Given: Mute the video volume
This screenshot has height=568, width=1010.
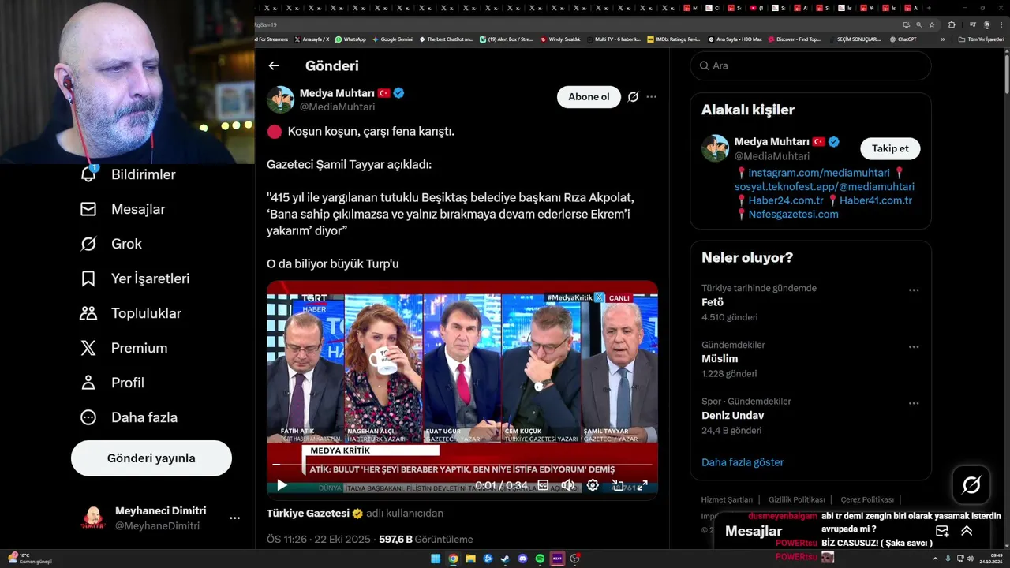Looking at the screenshot, I should pos(567,485).
